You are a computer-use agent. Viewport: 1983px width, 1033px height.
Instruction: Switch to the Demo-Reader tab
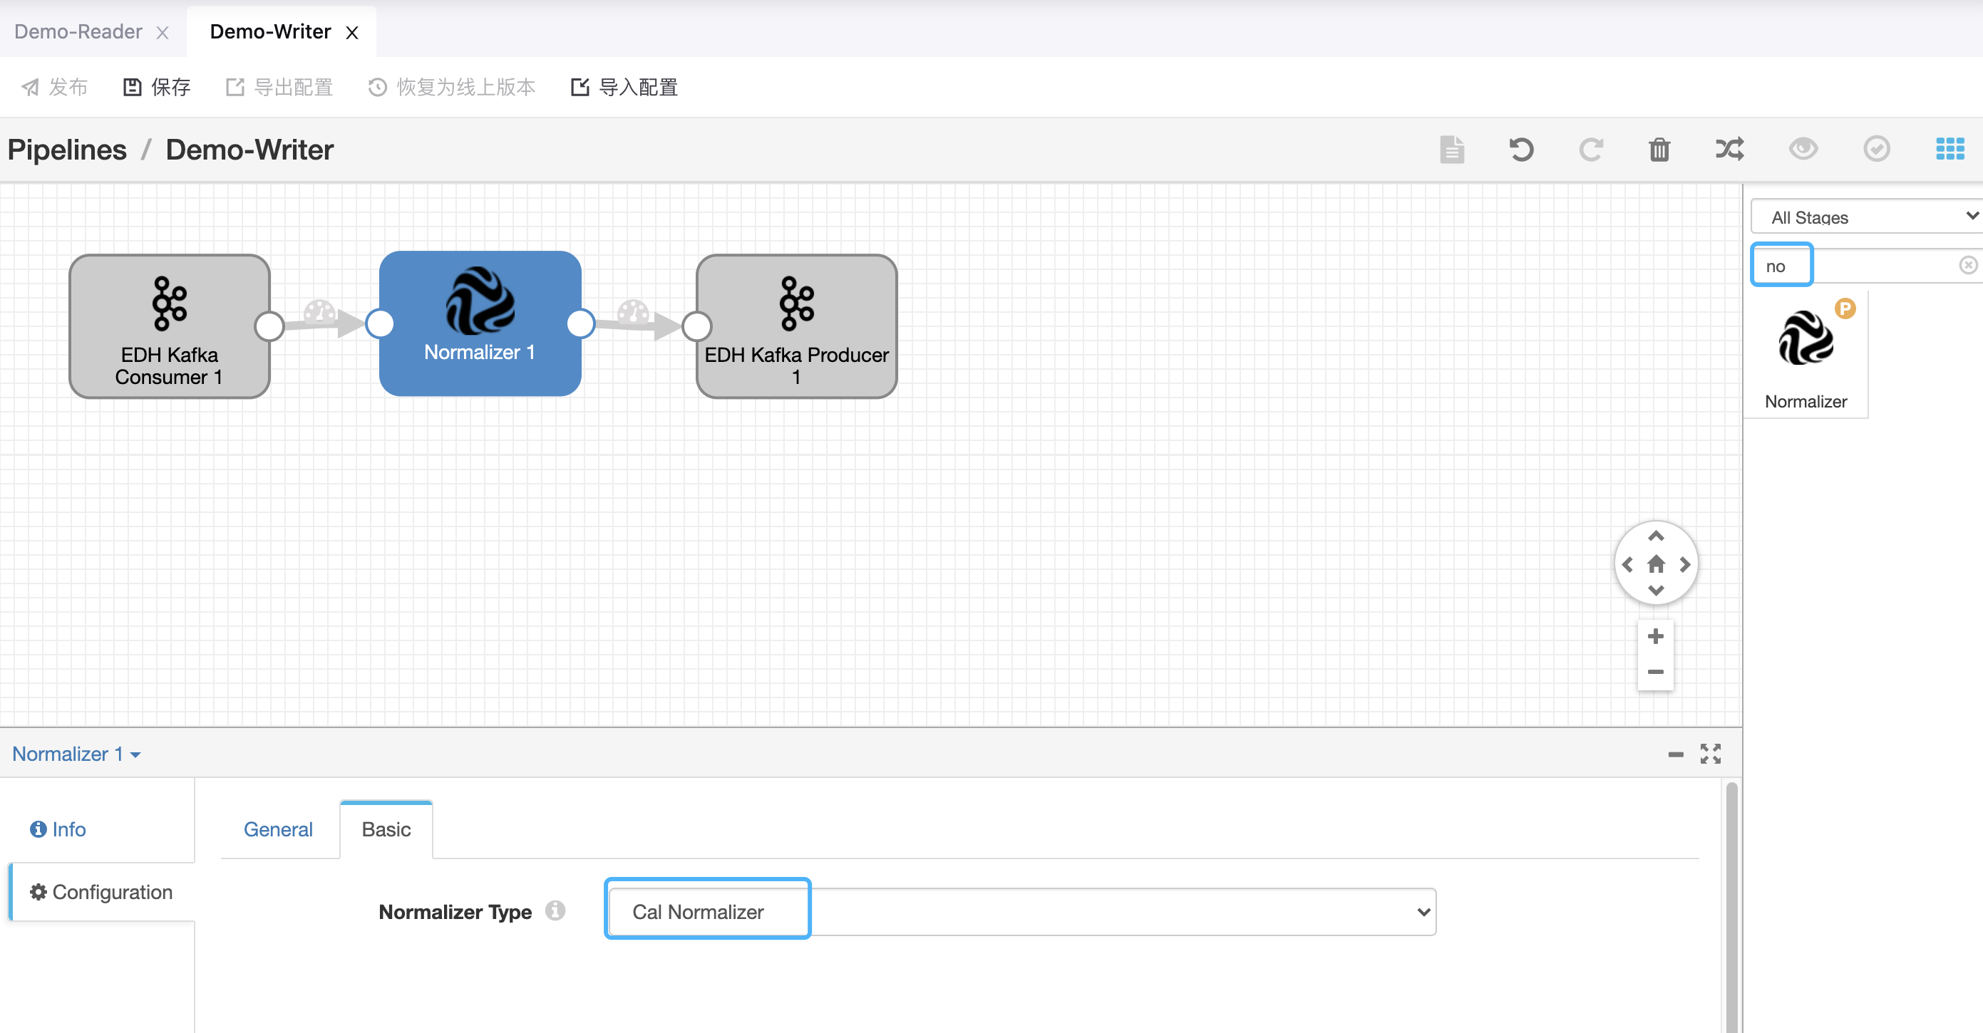coord(78,31)
